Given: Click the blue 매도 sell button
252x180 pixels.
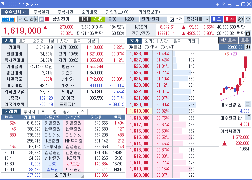Looking at the screenshot, I should tap(217, 19).
